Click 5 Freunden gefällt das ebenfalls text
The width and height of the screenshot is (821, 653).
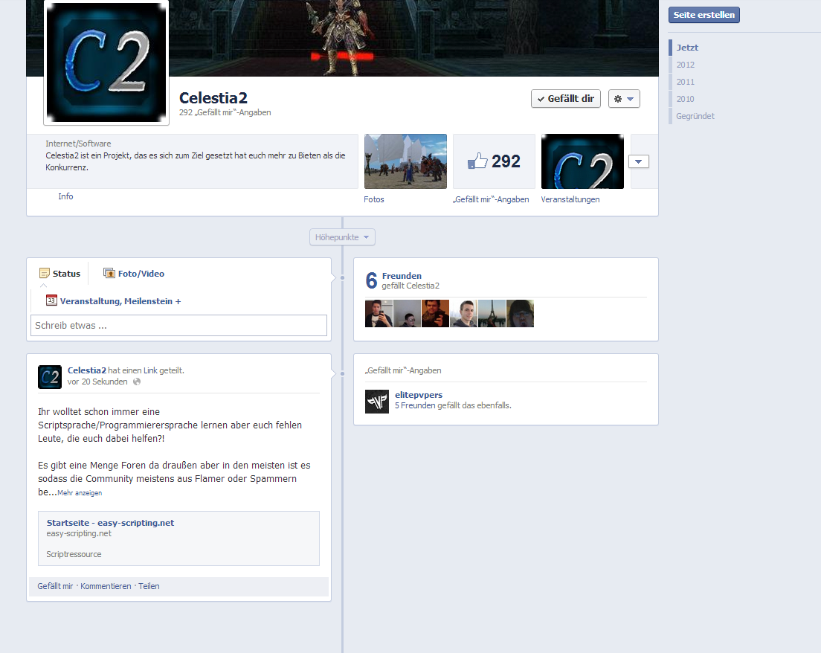pyautogui.click(x=453, y=405)
